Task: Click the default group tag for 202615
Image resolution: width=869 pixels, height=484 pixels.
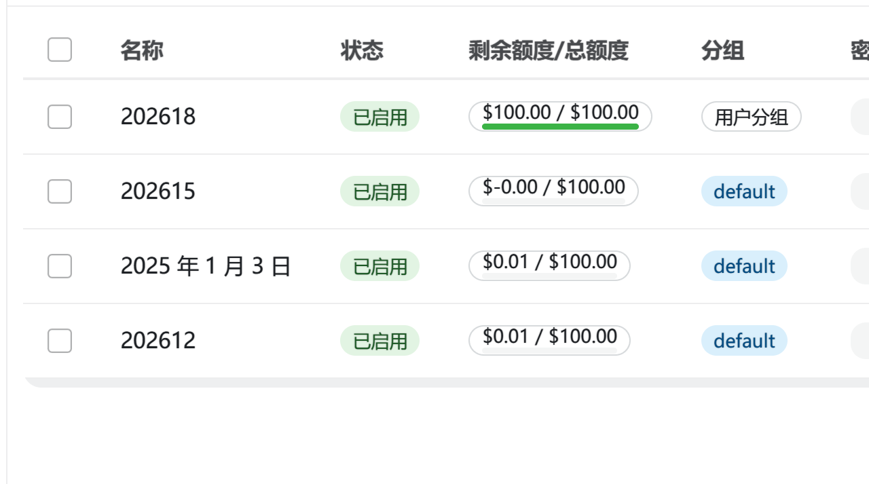Action: [x=744, y=191]
